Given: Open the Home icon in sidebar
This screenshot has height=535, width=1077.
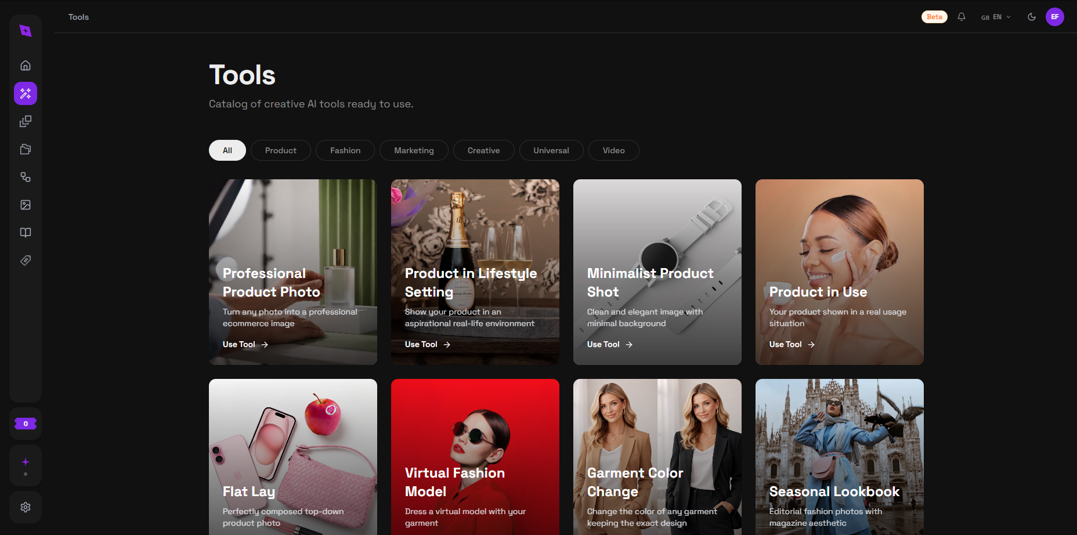Looking at the screenshot, I should (26, 66).
